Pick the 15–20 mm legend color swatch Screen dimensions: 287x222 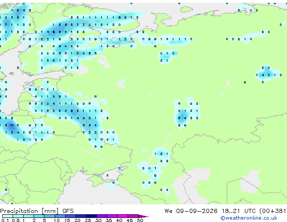71,216
